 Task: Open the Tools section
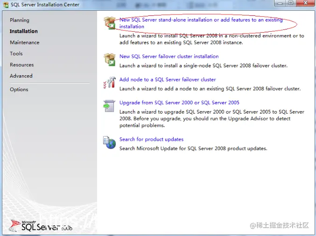point(16,53)
